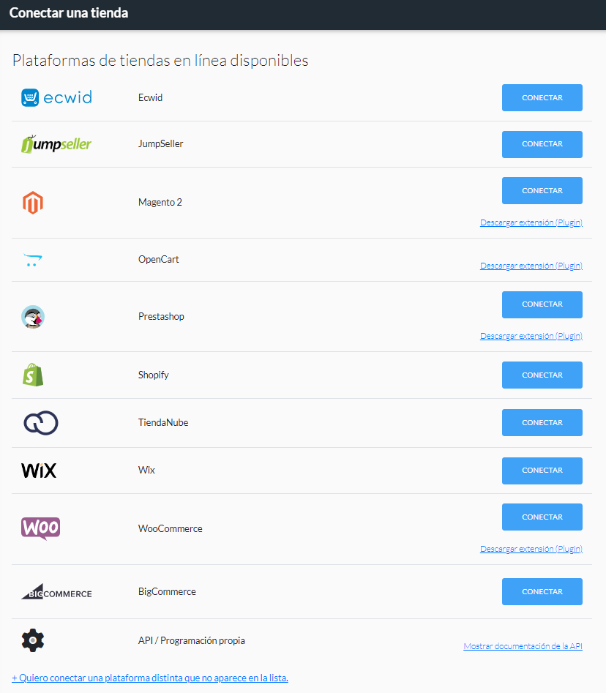The height and width of the screenshot is (693, 606).
Task: Connect the Ecwid store
Action: (542, 97)
